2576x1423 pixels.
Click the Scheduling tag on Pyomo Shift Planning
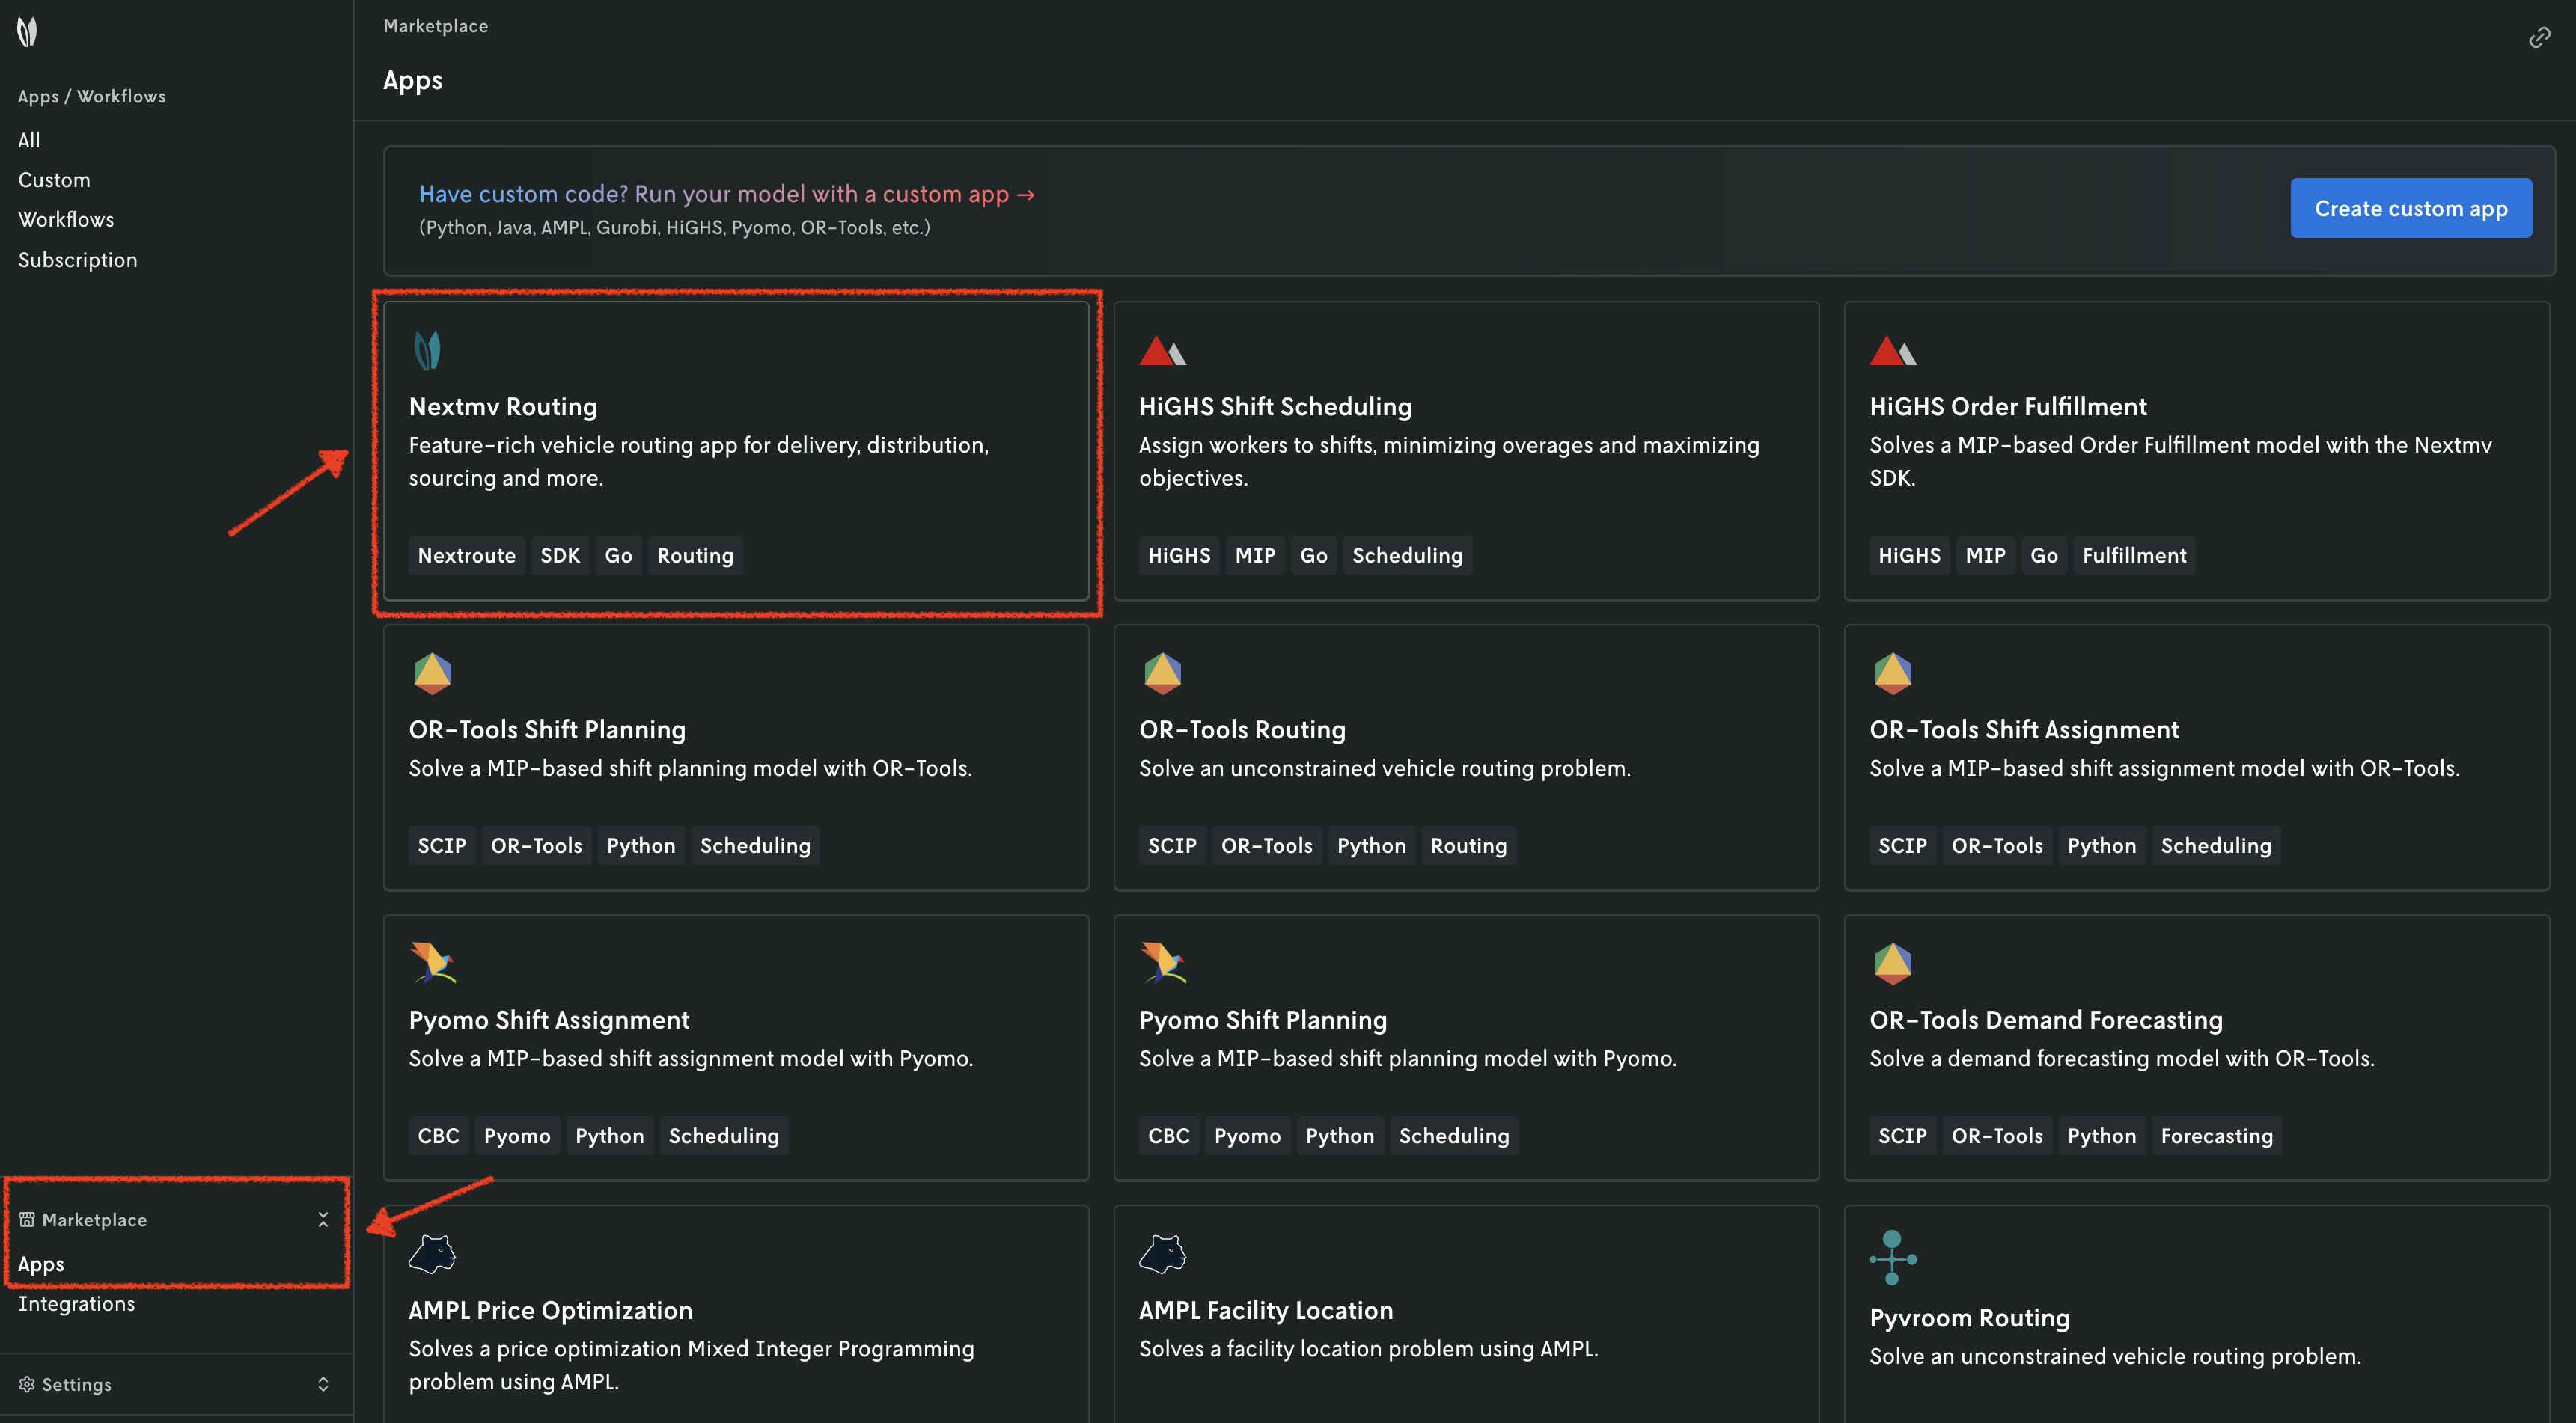1454,1135
